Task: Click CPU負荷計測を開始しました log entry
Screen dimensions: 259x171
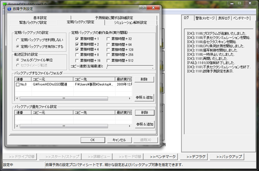Action: (x=216, y=46)
